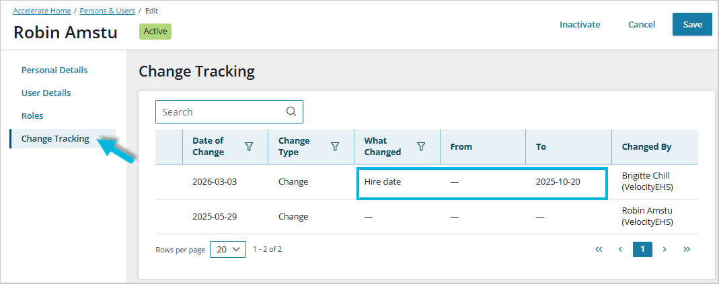This screenshot has width=719, height=284.
Task: Open the What Changed filter icon
Action: pyautogui.click(x=421, y=146)
